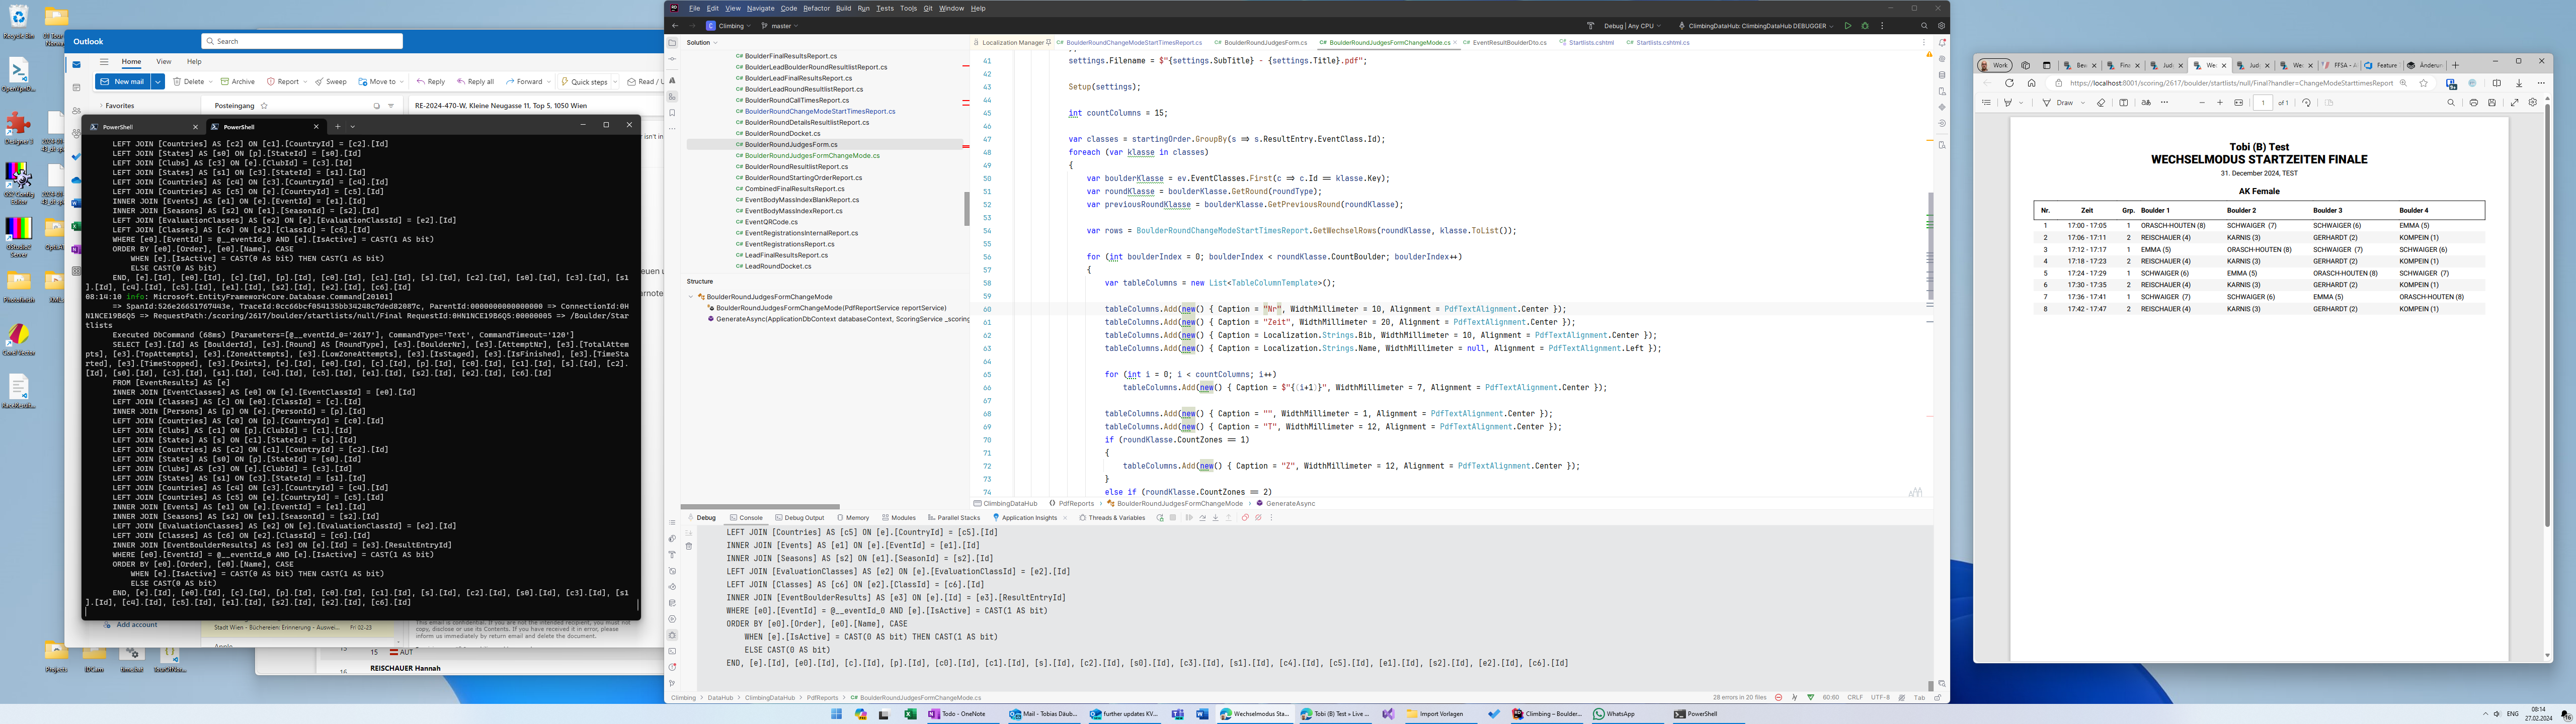Image resolution: width=2576 pixels, height=724 pixels.
Task: Refresh the browser page
Action: point(2009,83)
